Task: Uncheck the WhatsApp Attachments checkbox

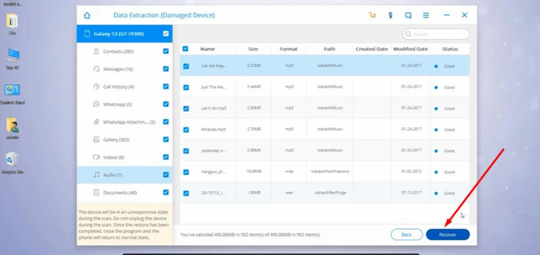Action: pyautogui.click(x=166, y=122)
